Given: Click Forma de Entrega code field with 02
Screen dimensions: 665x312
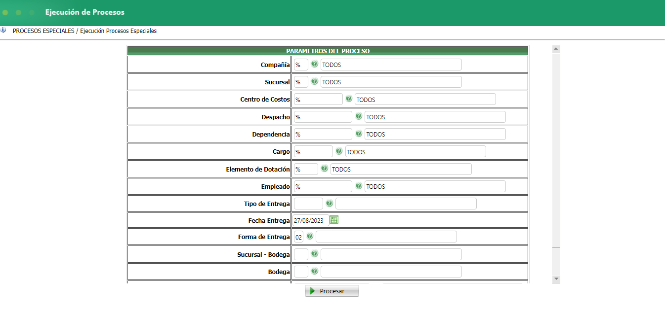Looking at the screenshot, I should [298, 237].
